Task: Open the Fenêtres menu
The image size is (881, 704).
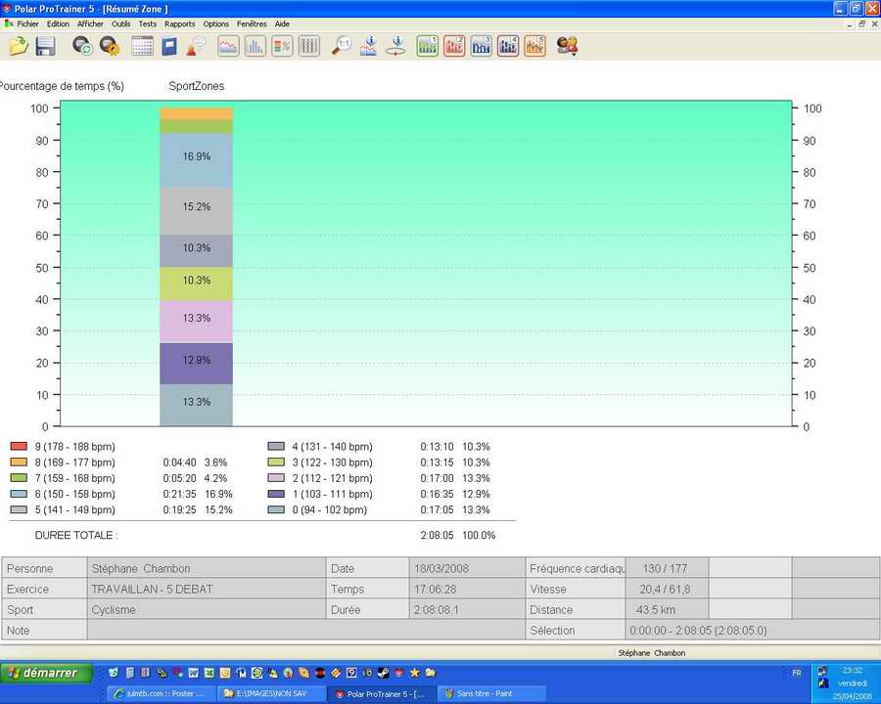Action: pos(252,23)
